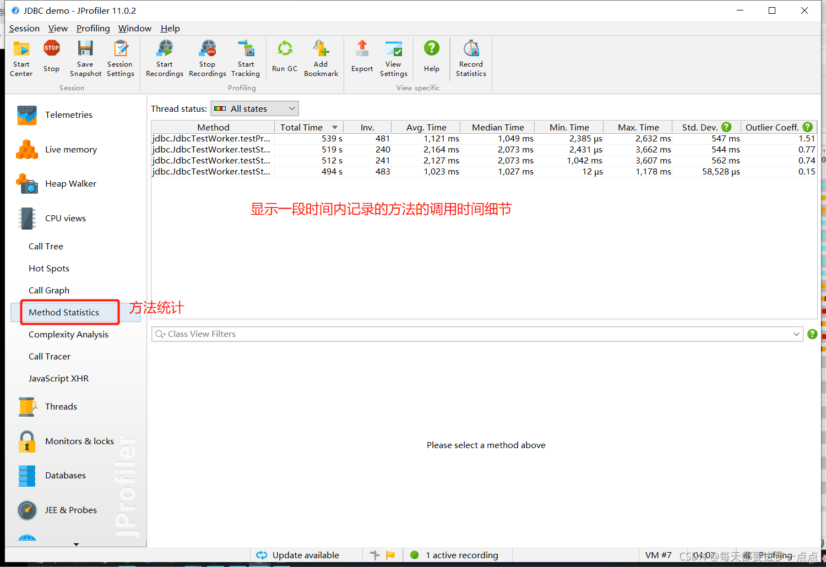Viewport: 826px width, 567px height.
Task: Open the Session menu
Action: pos(24,29)
